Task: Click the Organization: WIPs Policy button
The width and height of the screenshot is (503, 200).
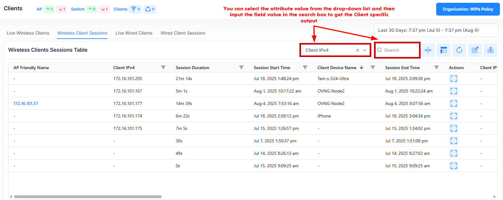Action: [468, 9]
